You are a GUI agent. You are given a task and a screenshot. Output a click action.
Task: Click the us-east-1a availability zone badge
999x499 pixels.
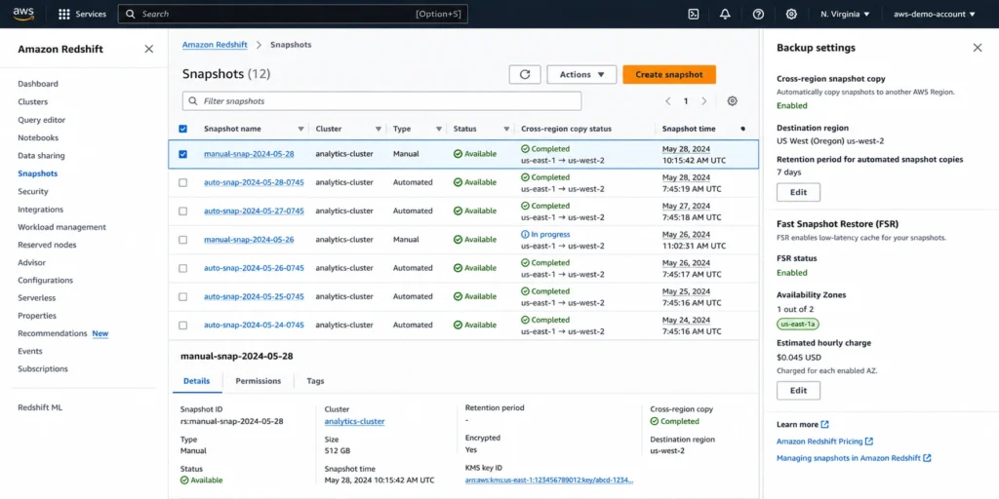coord(798,324)
